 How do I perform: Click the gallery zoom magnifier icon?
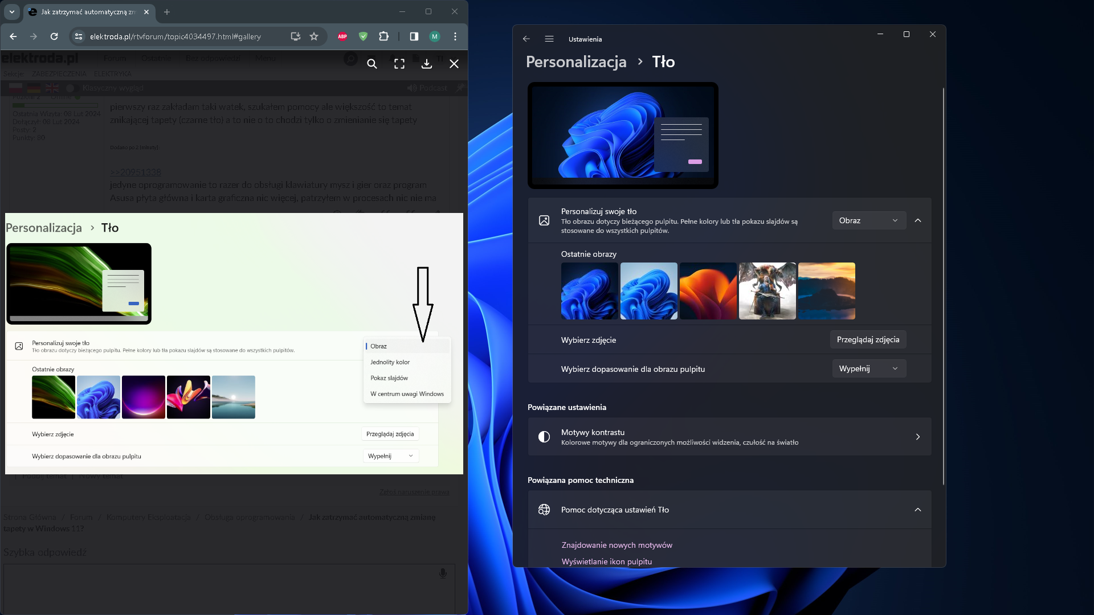(x=372, y=64)
